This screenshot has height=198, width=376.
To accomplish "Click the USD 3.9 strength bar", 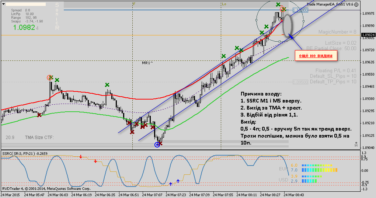I will click(x=312, y=176).
